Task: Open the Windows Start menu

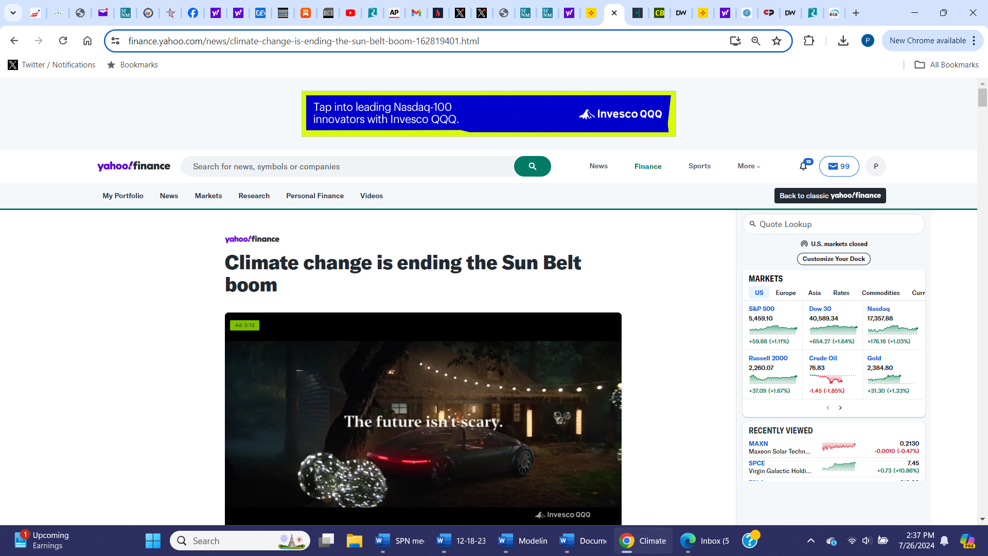Action: click(x=153, y=541)
